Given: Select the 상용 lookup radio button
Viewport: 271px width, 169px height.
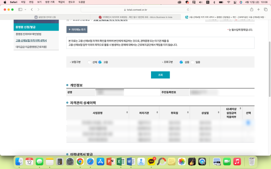Looking at the screenshot, I should (x=181, y=62).
